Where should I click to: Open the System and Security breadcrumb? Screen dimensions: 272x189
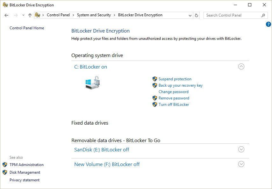(x=94, y=15)
